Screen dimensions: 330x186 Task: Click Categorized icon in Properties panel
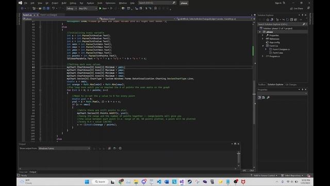click(259, 98)
